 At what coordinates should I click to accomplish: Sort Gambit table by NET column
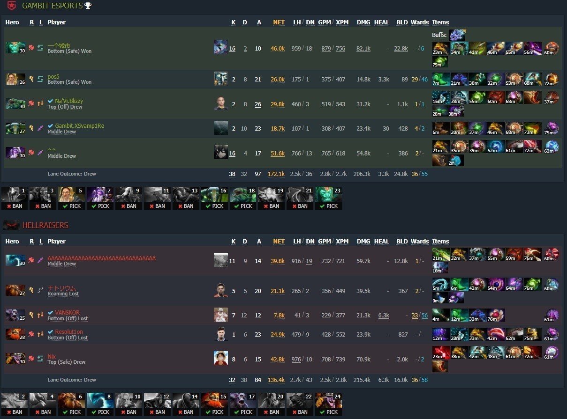click(279, 22)
